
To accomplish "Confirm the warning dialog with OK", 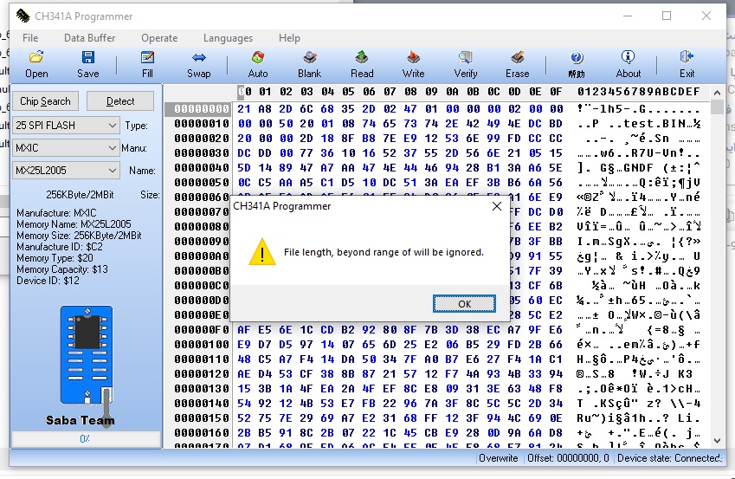I will click(464, 304).
